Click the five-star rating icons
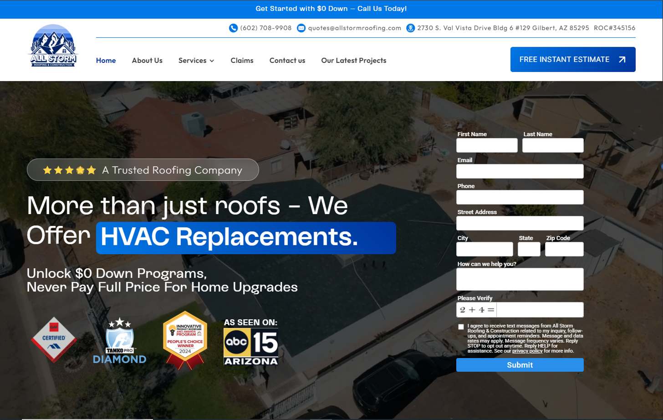 (69, 170)
